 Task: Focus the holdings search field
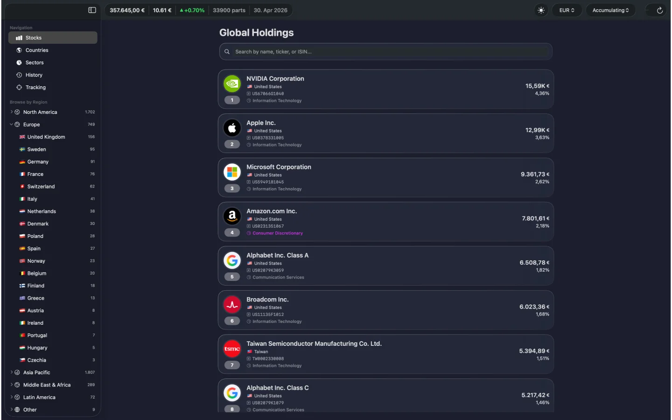(386, 52)
